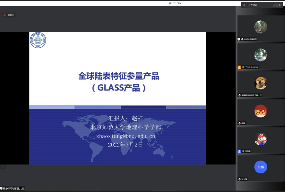
Task: Click the microphone icon on 赵祥's tile
Action: tap(242, 39)
